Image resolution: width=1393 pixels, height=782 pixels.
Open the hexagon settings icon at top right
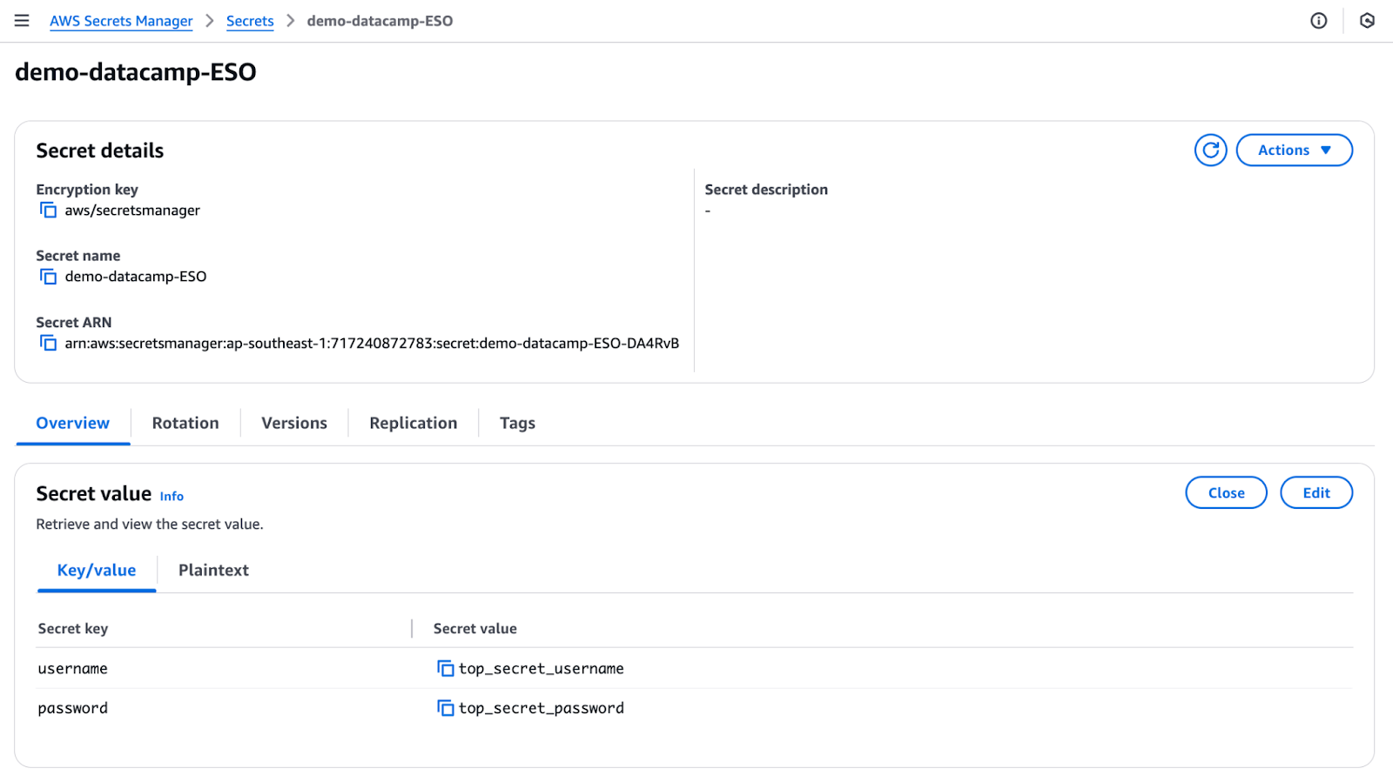[1367, 21]
